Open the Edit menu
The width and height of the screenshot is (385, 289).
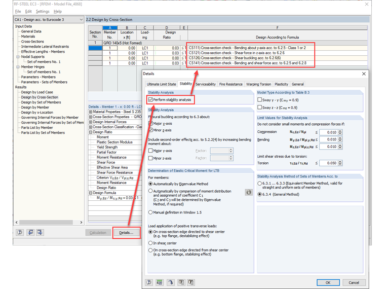[x=28, y=11]
